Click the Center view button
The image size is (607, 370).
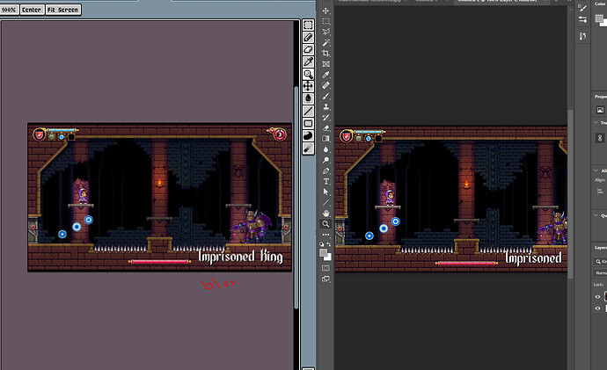(x=32, y=10)
